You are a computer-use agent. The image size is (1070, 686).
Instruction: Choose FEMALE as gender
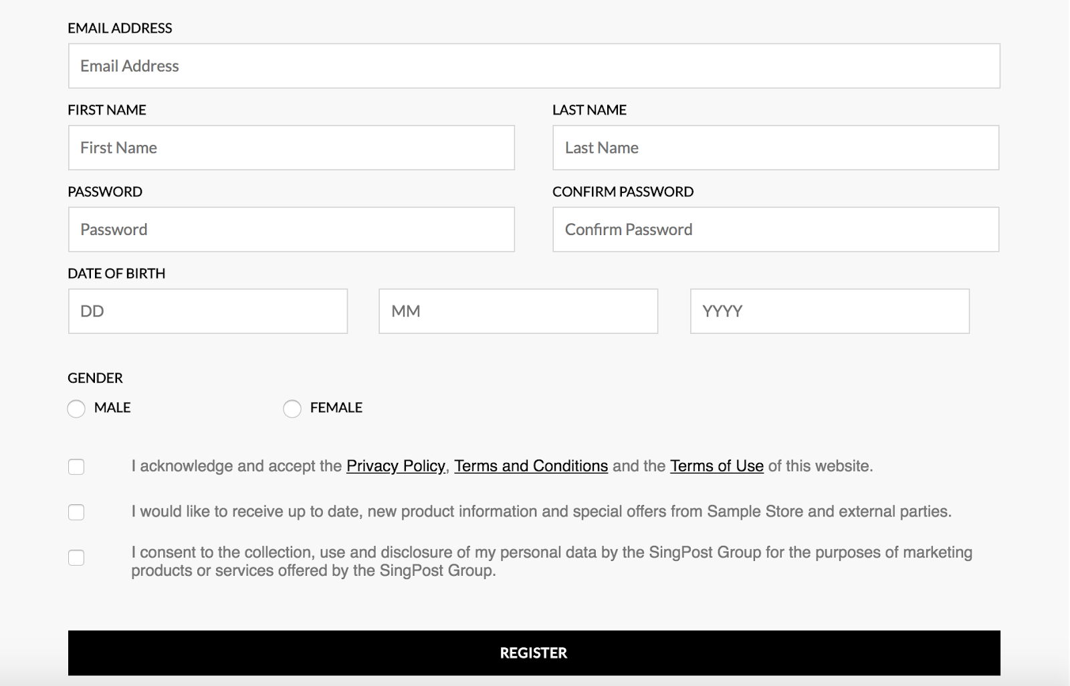pos(292,408)
